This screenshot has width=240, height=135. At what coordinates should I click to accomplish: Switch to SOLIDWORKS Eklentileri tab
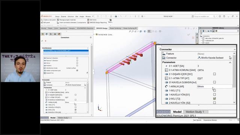[85, 28]
